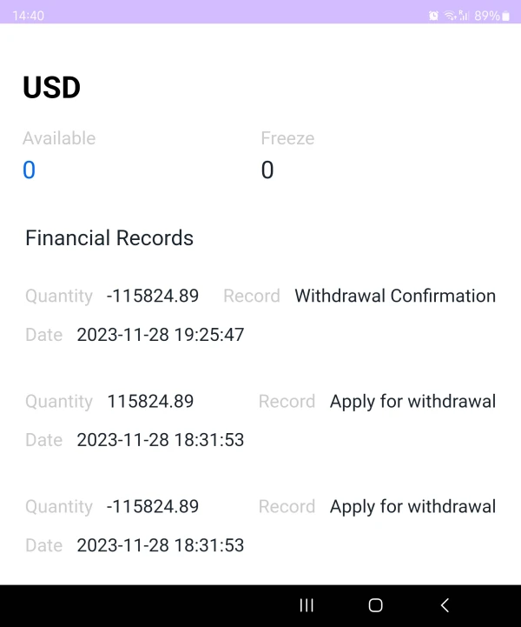Open the blue Available balance value
Image resolution: width=521 pixels, height=627 pixels.
click(x=29, y=170)
